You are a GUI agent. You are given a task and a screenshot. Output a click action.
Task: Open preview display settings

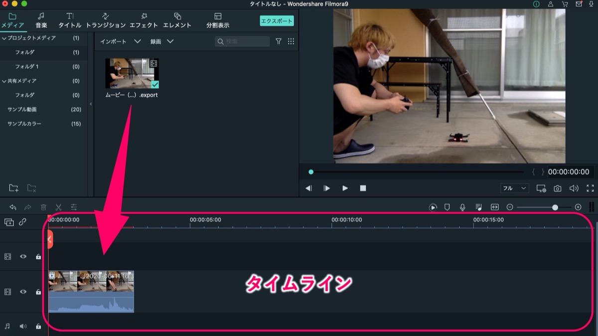tap(541, 188)
